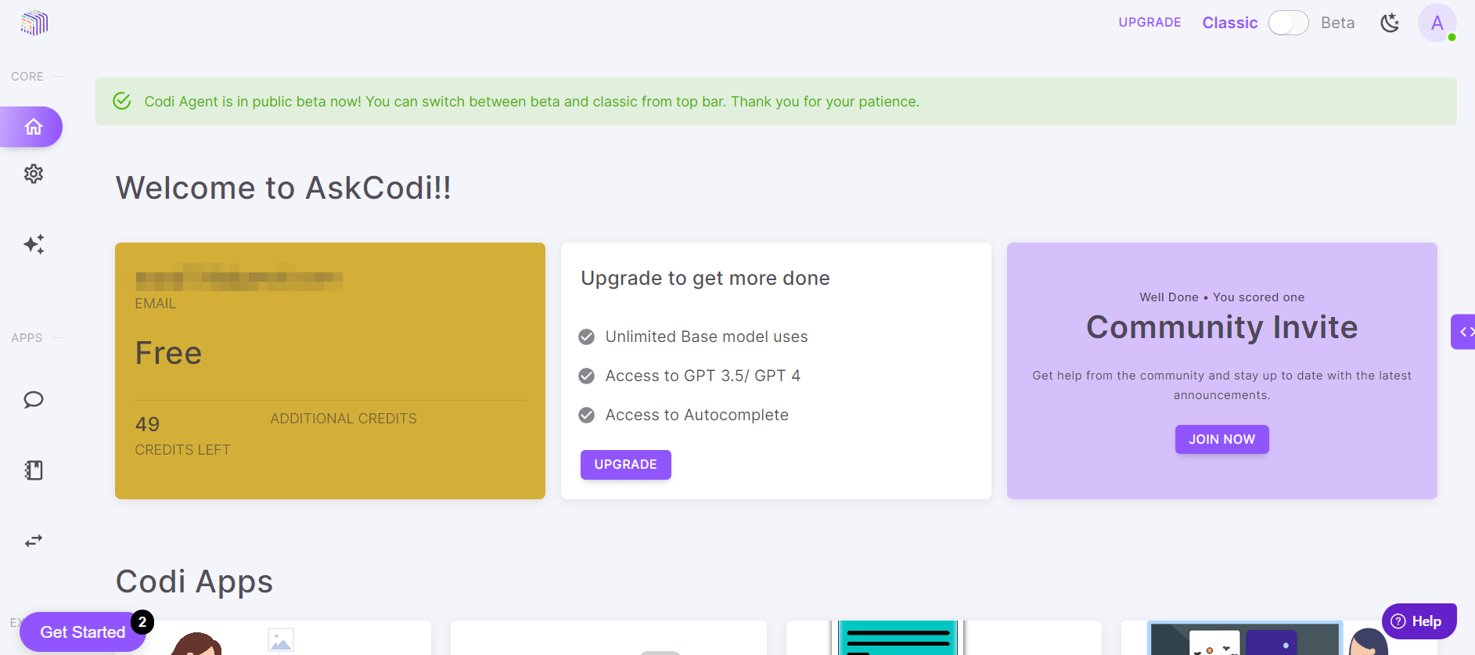Toggle between Classic and Beta mode
The width and height of the screenshot is (1475, 655).
click(1289, 23)
